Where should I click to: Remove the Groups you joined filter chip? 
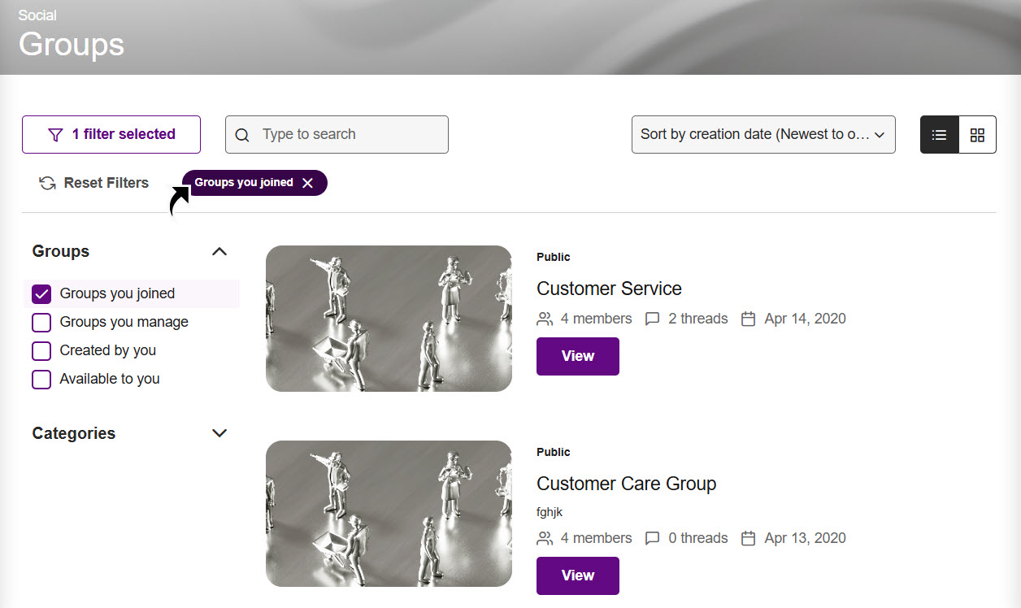[x=307, y=183]
